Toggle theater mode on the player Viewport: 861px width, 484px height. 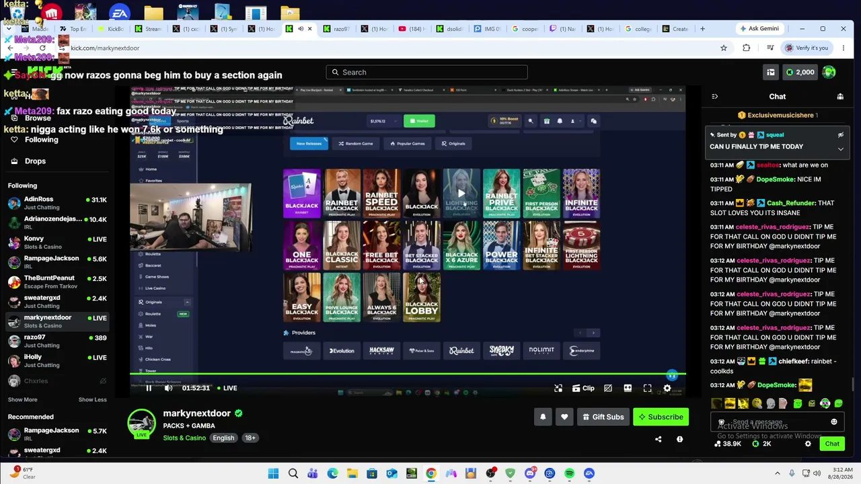click(x=628, y=388)
